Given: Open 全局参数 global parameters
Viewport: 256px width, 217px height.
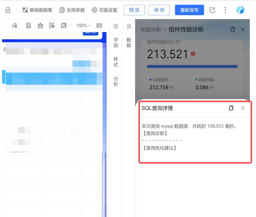Looking at the screenshot, I should (x=72, y=10).
